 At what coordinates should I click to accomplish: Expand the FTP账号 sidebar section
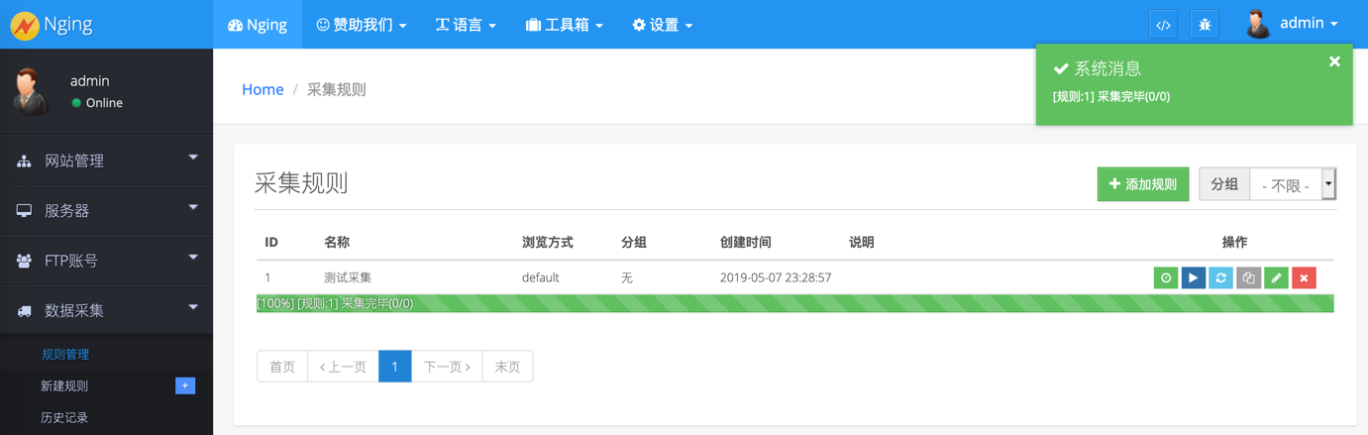[106, 261]
